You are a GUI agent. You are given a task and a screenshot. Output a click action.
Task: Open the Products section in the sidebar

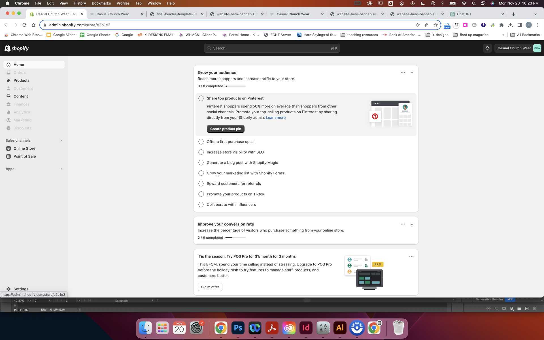[x=21, y=80]
